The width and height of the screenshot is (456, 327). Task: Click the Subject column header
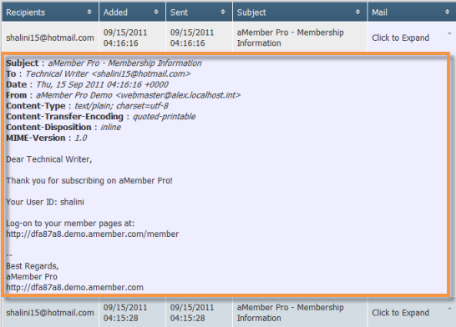tap(300, 12)
